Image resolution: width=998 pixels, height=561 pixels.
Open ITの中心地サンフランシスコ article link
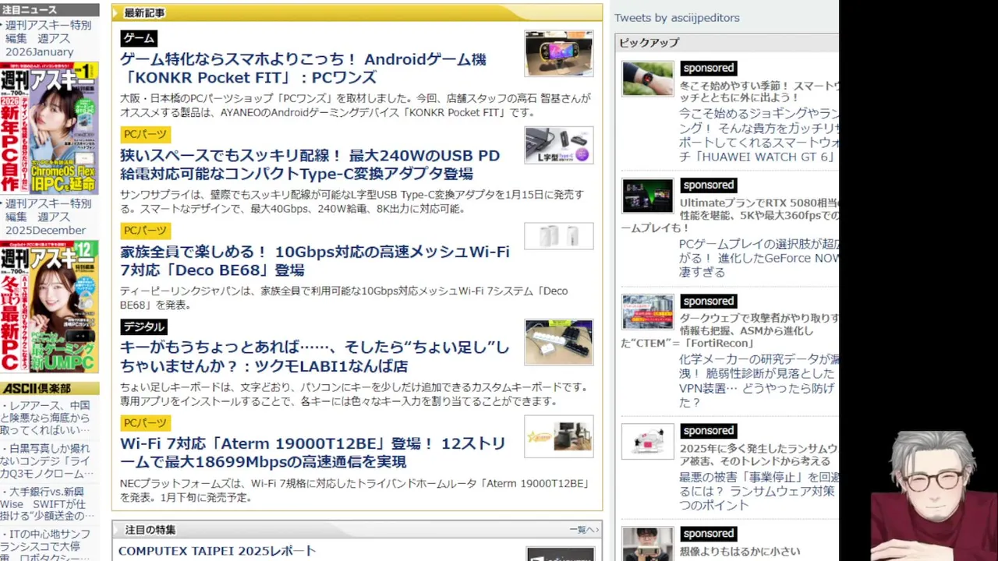pos(47,545)
